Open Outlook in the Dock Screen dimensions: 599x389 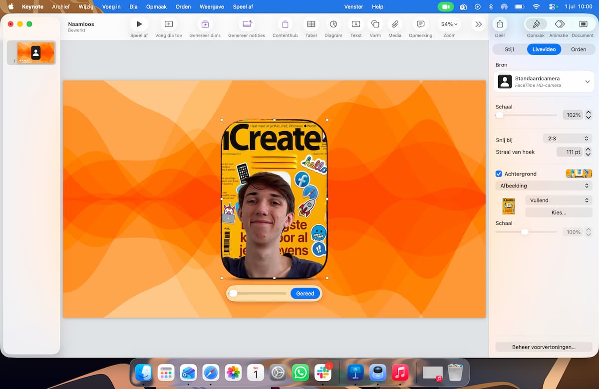[188, 373]
